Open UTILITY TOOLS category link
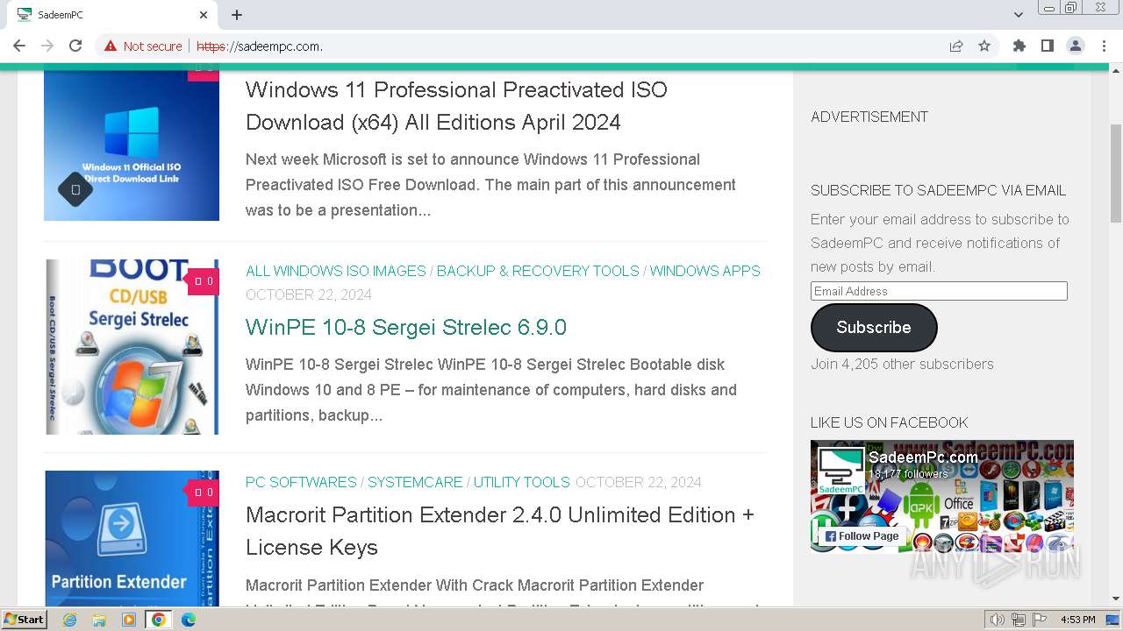Screen dimensions: 1123x631 [x=522, y=482]
